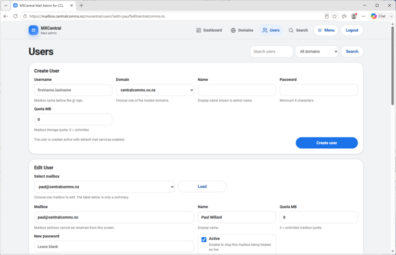This screenshot has width=396, height=255.
Task: Click the Search button next to filters
Action: 352,52
